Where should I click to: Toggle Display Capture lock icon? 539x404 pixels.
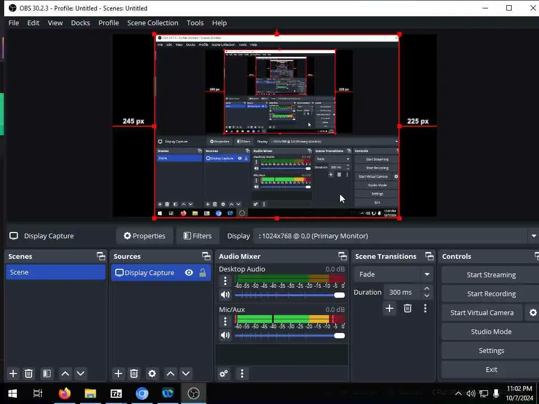[x=203, y=273]
